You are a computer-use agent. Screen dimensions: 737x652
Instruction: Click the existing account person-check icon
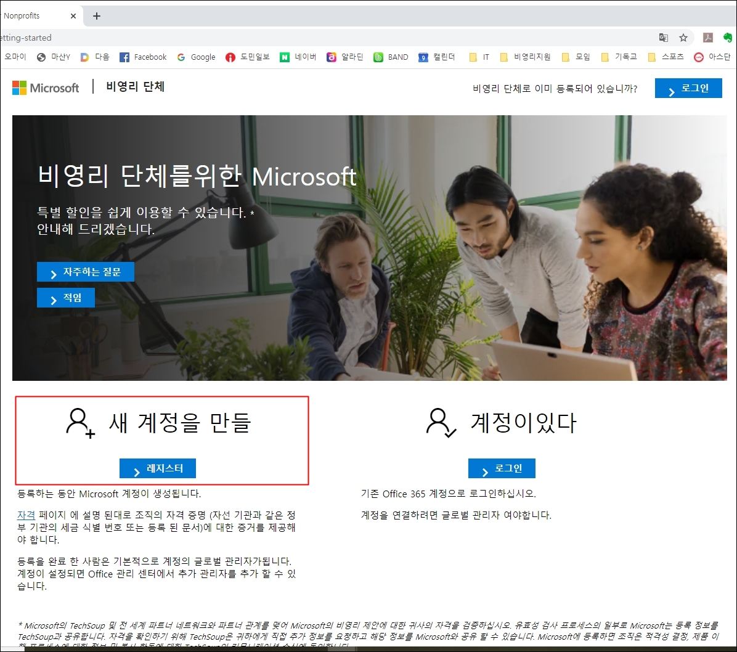click(441, 423)
